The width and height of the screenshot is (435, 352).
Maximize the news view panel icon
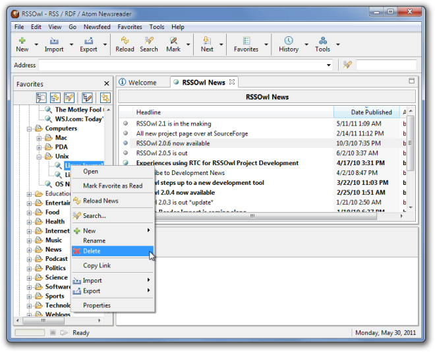tap(412, 81)
